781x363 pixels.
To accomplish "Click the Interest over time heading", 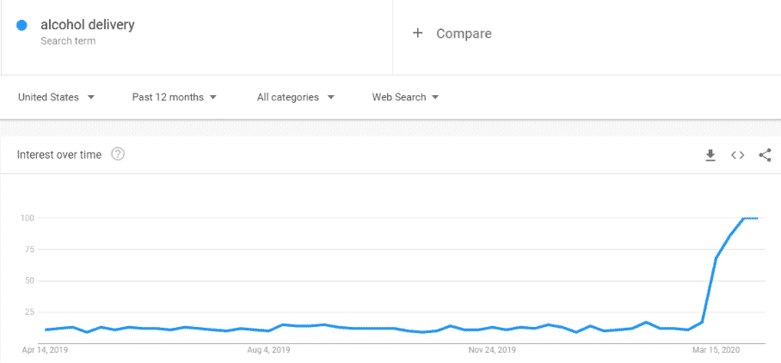I will pos(59,154).
